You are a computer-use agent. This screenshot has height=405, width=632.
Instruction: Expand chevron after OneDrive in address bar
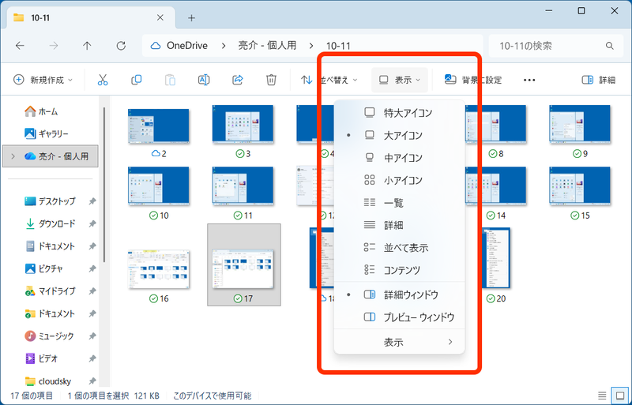tap(224, 46)
